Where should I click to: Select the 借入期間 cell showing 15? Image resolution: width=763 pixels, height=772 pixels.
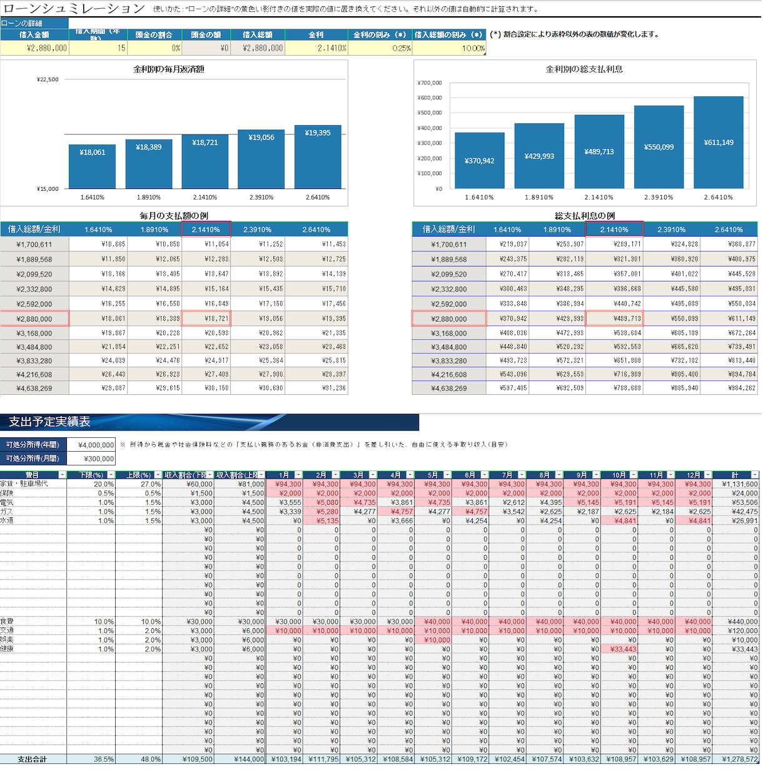[x=98, y=48]
